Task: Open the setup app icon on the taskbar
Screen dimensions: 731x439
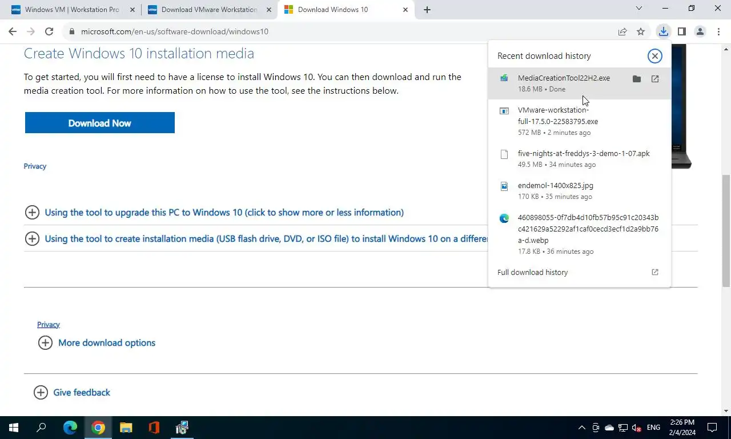Action: click(182, 428)
